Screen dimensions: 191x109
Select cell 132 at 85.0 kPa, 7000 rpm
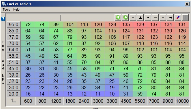coord(154,31)
